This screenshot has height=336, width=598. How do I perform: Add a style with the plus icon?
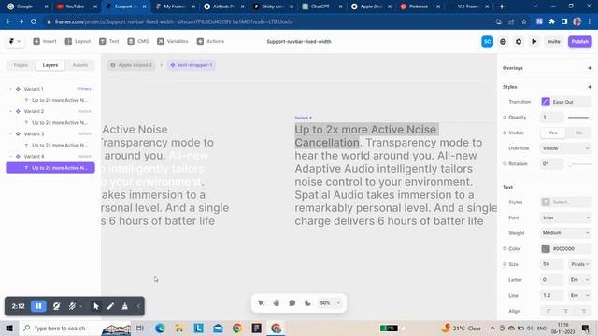point(590,87)
